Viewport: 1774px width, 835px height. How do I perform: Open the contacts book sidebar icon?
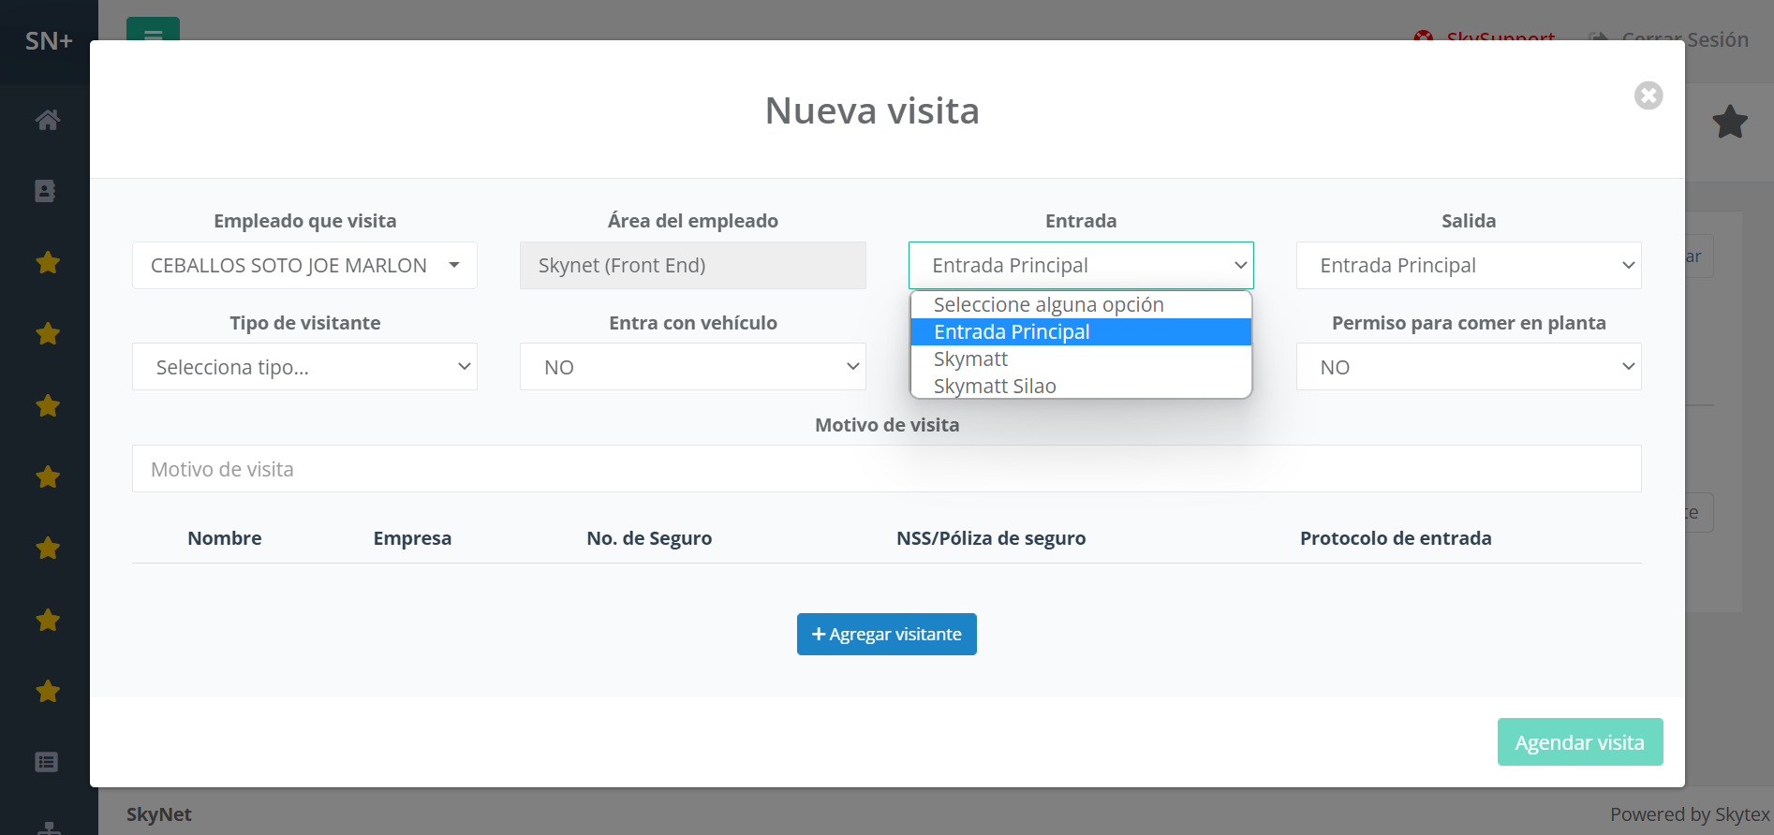point(45,191)
